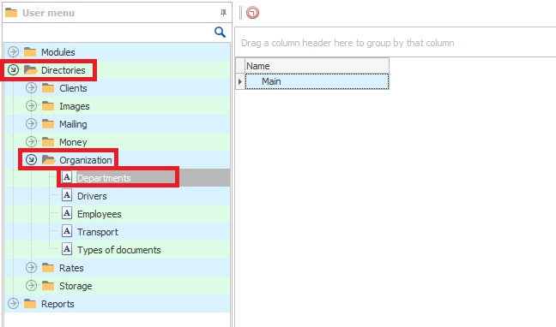
Task: Select the Rates tree label
Action: click(71, 268)
